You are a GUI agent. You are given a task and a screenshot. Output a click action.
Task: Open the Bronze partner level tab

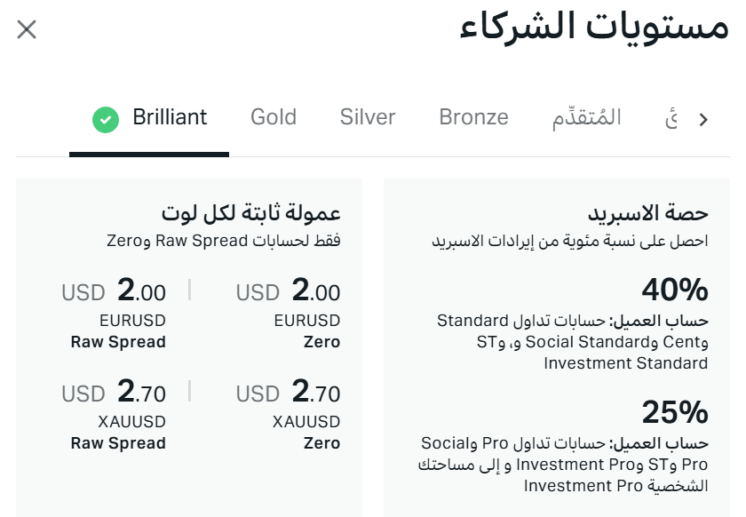(472, 116)
